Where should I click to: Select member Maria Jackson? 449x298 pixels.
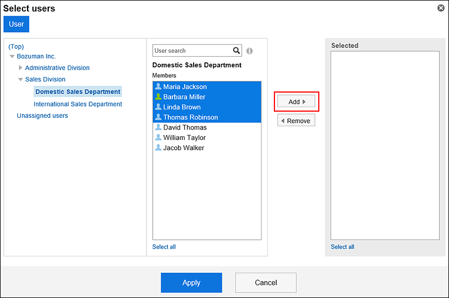click(x=207, y=86)
